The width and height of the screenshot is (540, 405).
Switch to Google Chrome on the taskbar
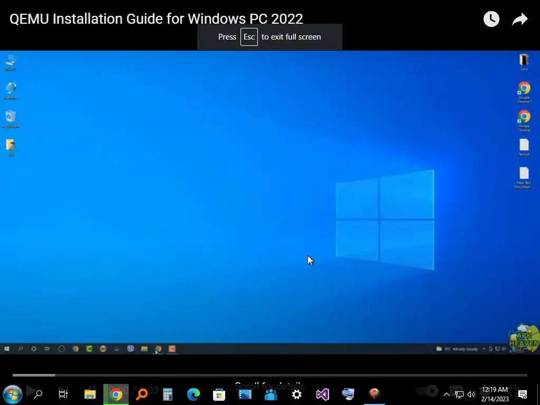point(115,394)
